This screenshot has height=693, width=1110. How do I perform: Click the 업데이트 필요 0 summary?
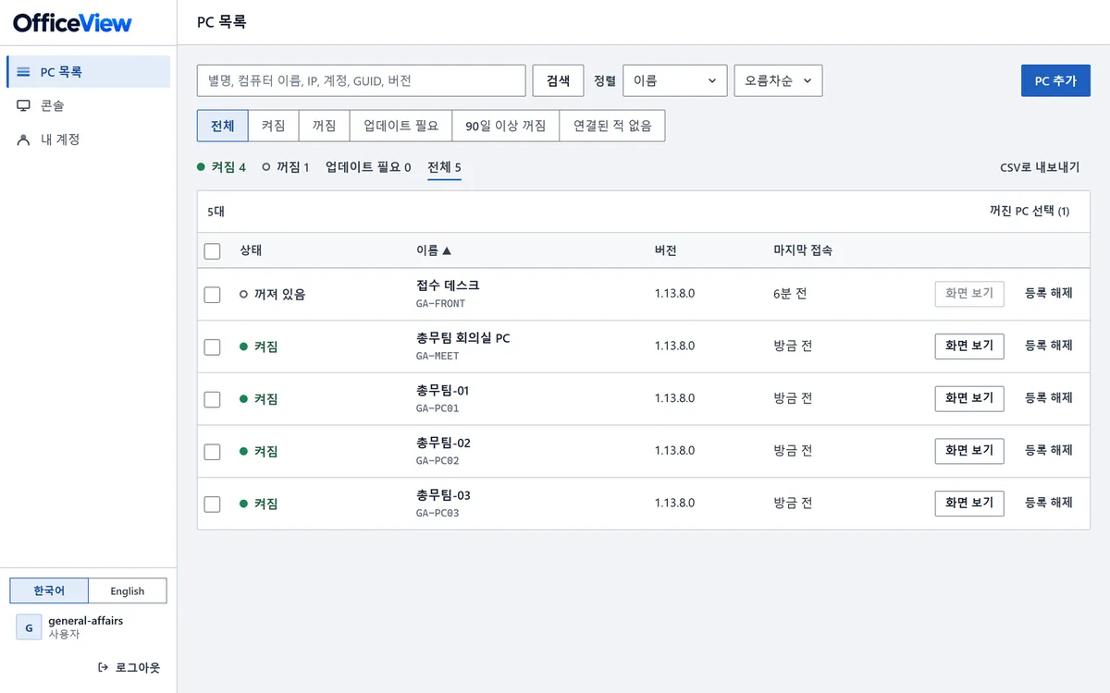pyautogui.click(x=368, y=167)
